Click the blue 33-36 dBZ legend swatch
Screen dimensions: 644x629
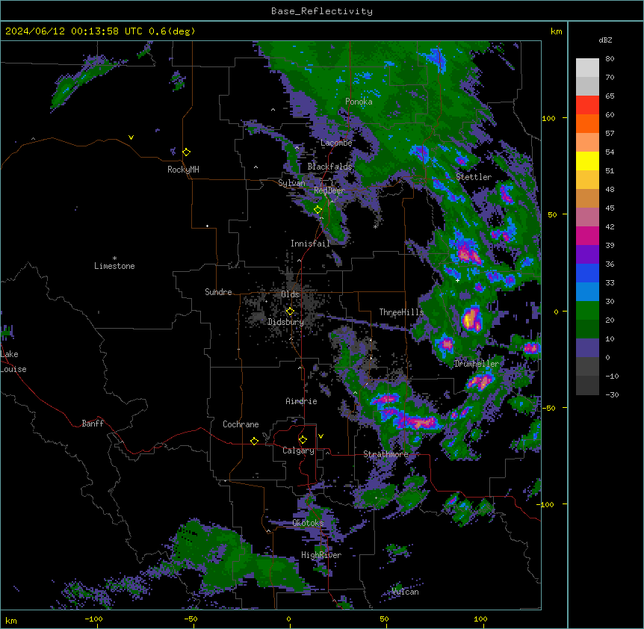[587, 273]
